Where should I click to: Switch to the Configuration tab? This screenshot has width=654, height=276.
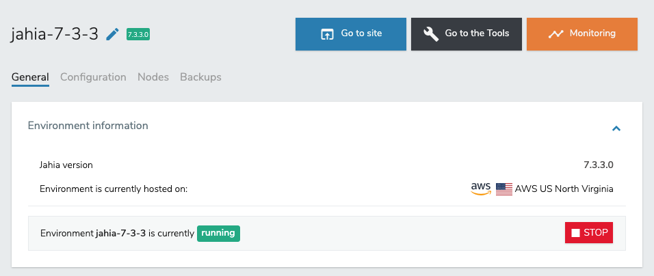(93, 77)
